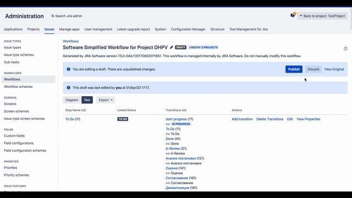
Task: Open Workflow schemes in sidebar
Action: coord(18,87)
